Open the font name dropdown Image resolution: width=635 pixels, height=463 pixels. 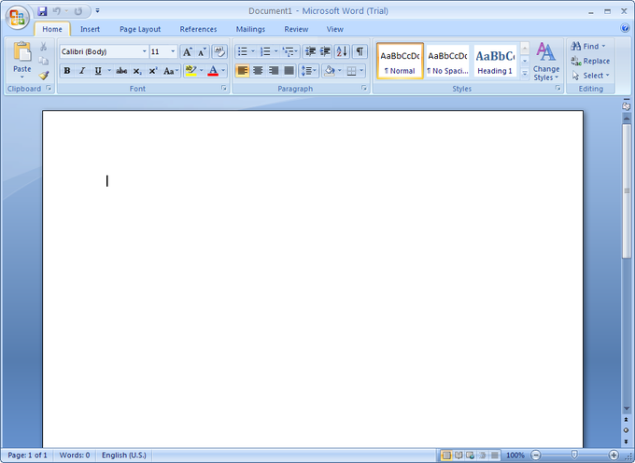pyautogui.click(x=144, y=51)
